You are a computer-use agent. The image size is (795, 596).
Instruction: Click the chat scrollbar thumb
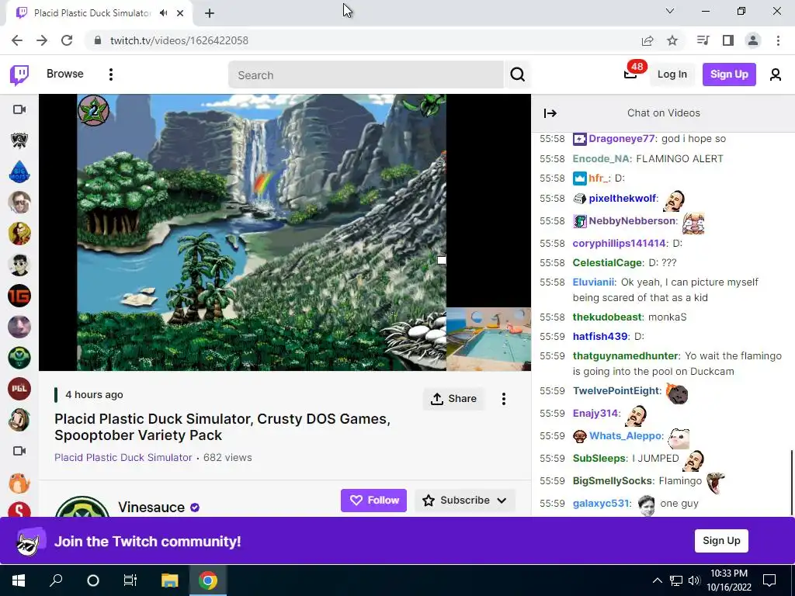(x=792, y=481)
